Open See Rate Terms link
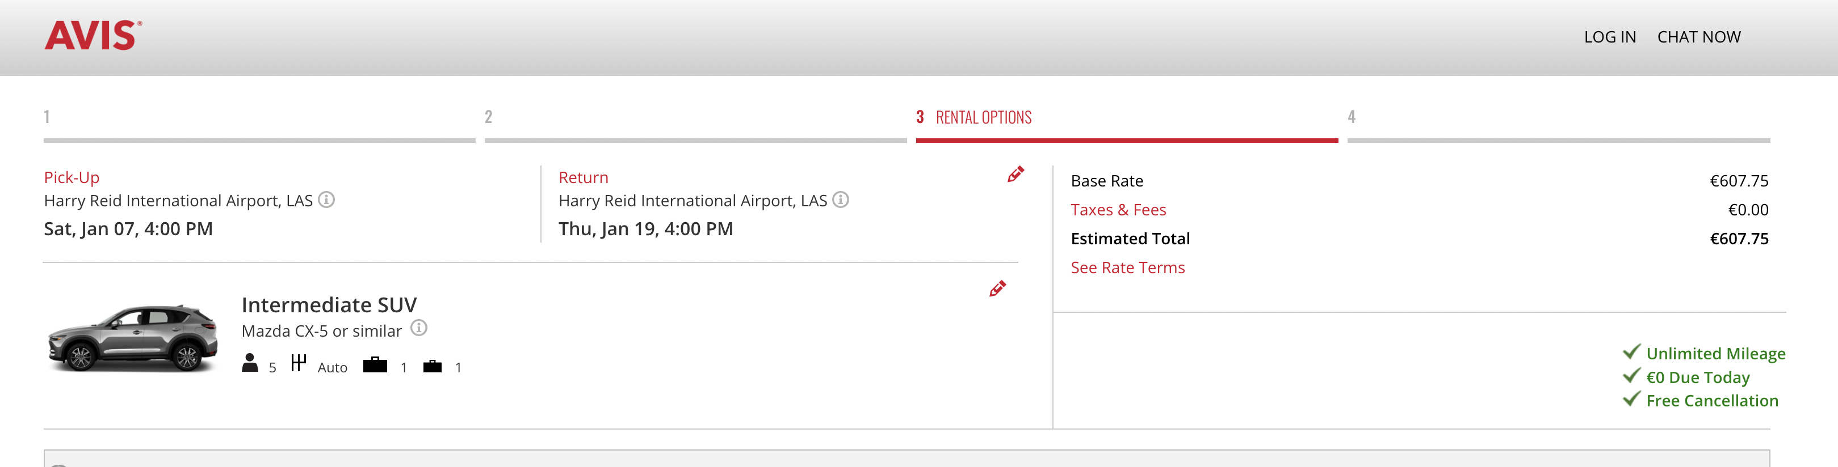1838x467 pixels. pos(1127,268)
